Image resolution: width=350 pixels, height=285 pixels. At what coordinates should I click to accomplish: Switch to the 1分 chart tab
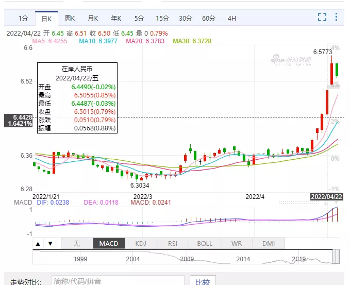pos(23,19)
